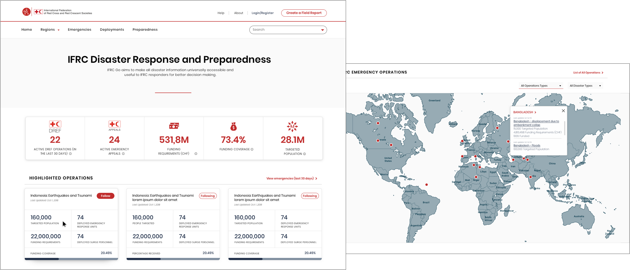Open info icon beside Funding Coverage stat
This screenshot has width=630, height=270.
pos(252,149)
